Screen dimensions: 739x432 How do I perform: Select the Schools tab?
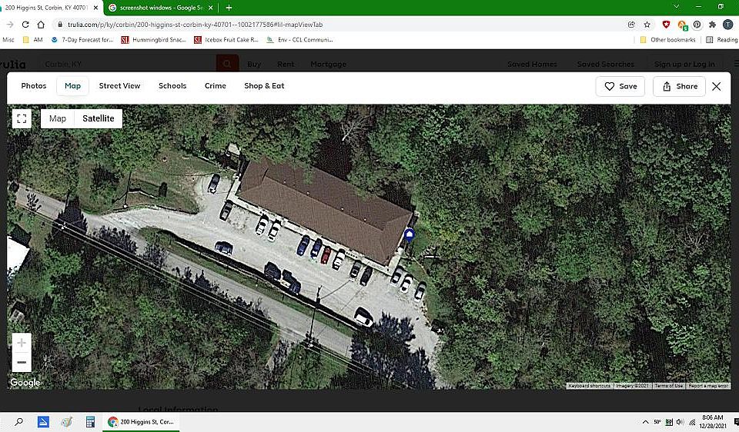pyautogui.click(x=172, y=86)
